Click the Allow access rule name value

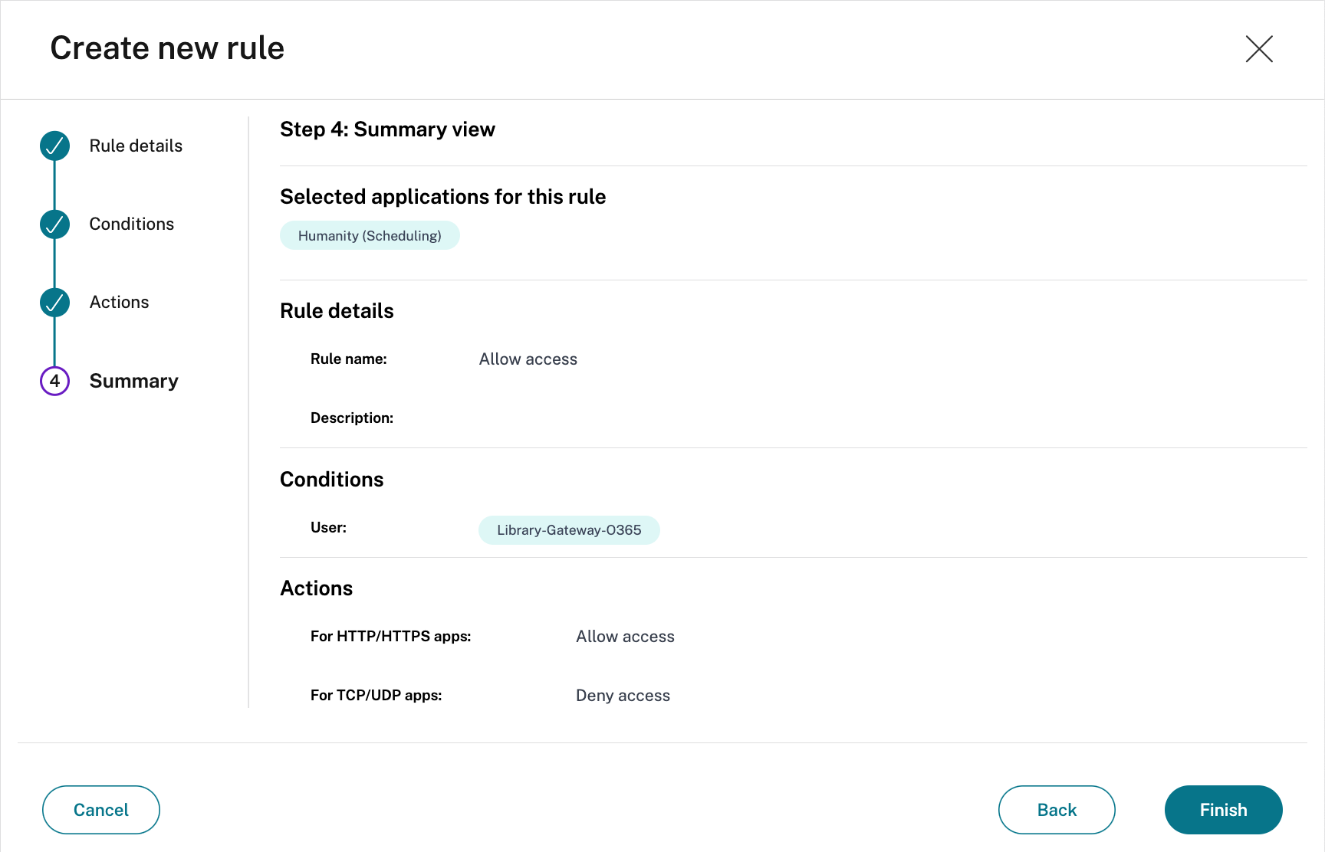pos(528,359)
